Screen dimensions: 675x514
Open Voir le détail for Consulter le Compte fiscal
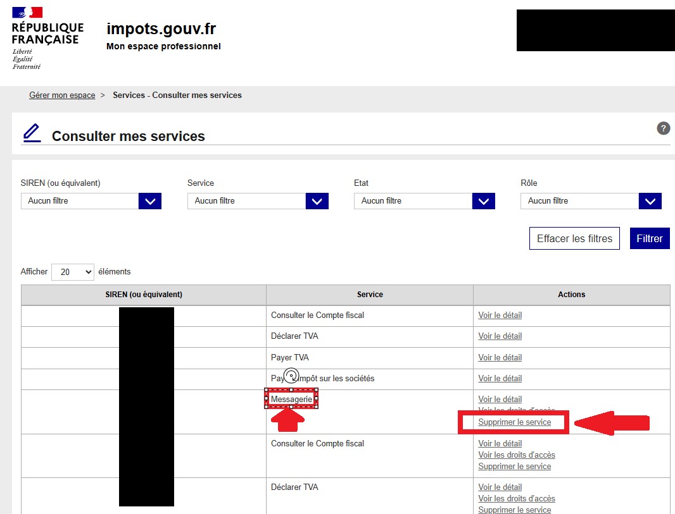point(500,315)
